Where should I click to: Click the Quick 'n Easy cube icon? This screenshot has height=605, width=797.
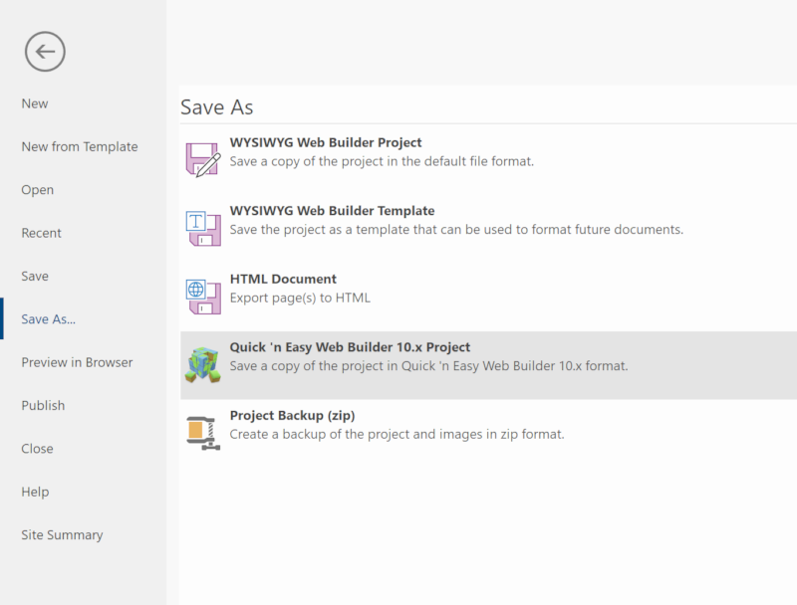tap(203, 364)
